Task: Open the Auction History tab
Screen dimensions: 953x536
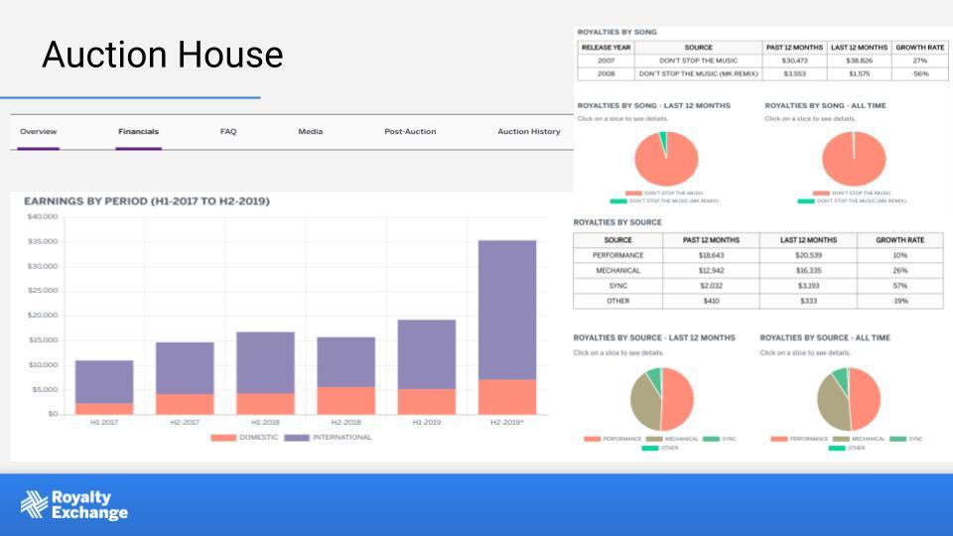Action: click(x=528, y=132)
